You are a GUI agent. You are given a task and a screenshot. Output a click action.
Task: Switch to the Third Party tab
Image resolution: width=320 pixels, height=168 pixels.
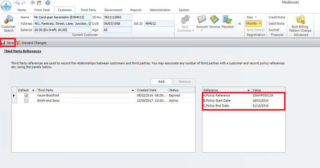coord(88,10)
